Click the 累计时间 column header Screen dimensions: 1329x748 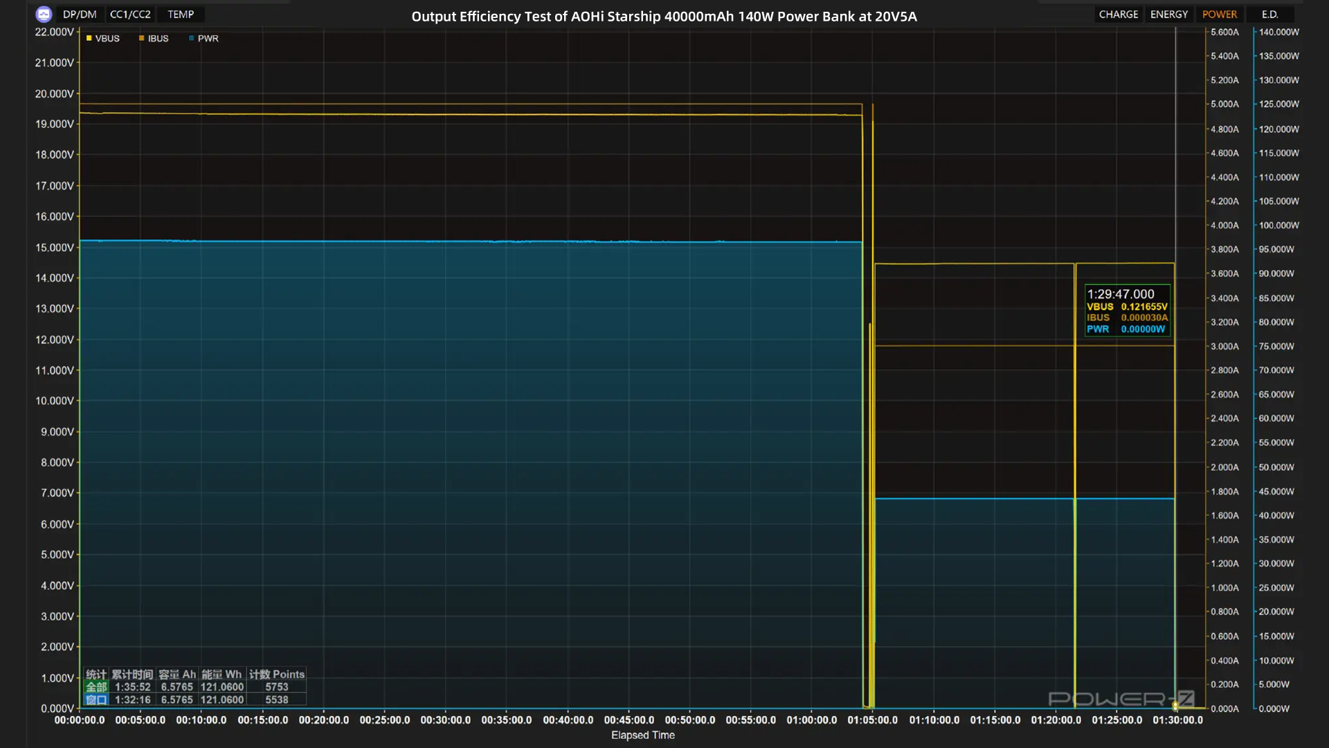[132, 675]
